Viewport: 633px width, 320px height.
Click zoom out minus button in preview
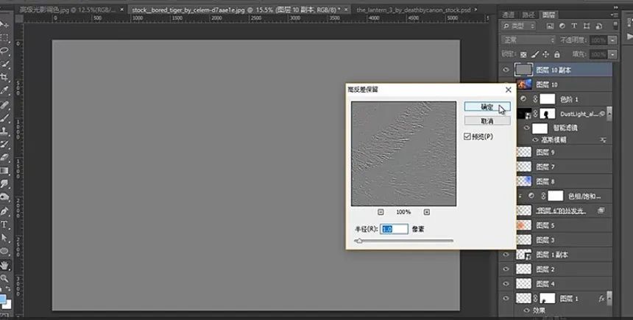coord(380,211)
